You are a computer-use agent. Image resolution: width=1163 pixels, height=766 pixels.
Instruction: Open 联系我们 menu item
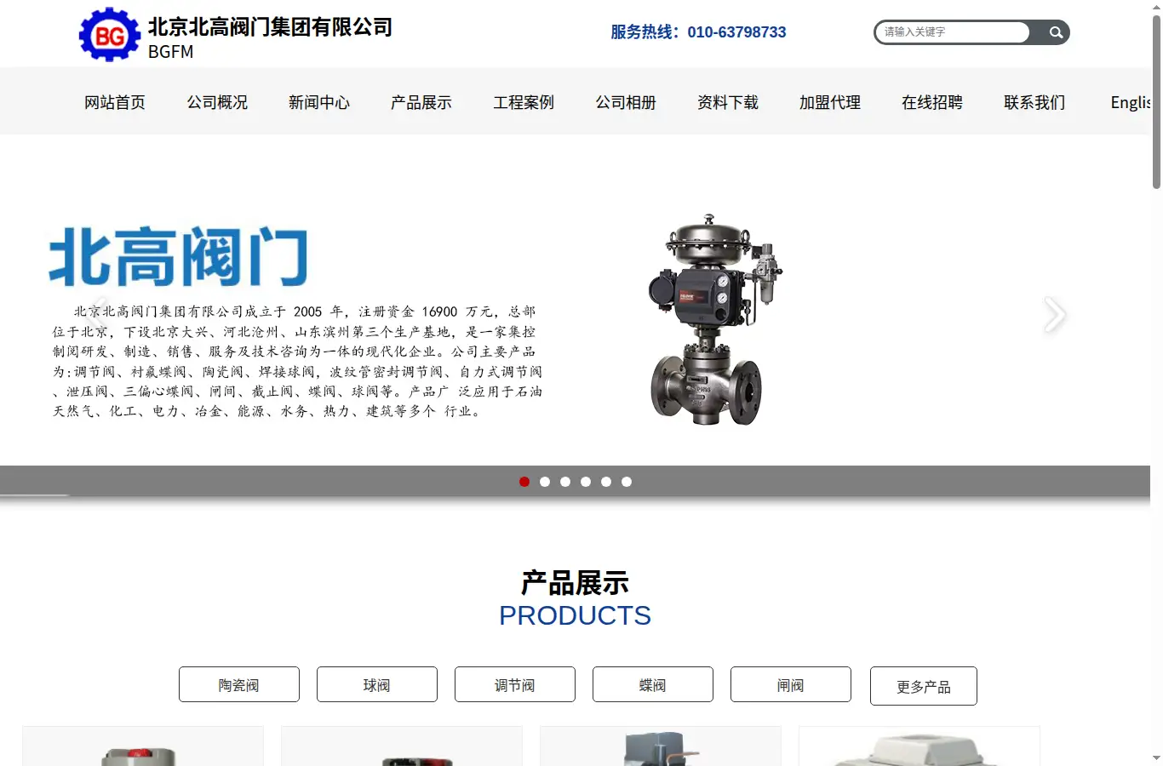1034,102
